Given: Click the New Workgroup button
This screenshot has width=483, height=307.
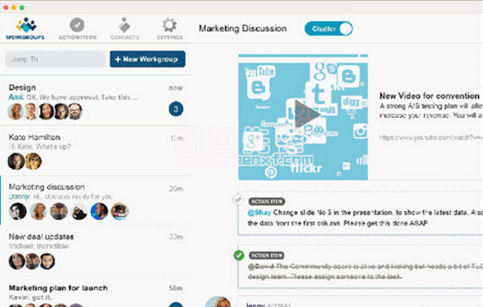Looking at the screenshot, I should click(x=147, y=59).
